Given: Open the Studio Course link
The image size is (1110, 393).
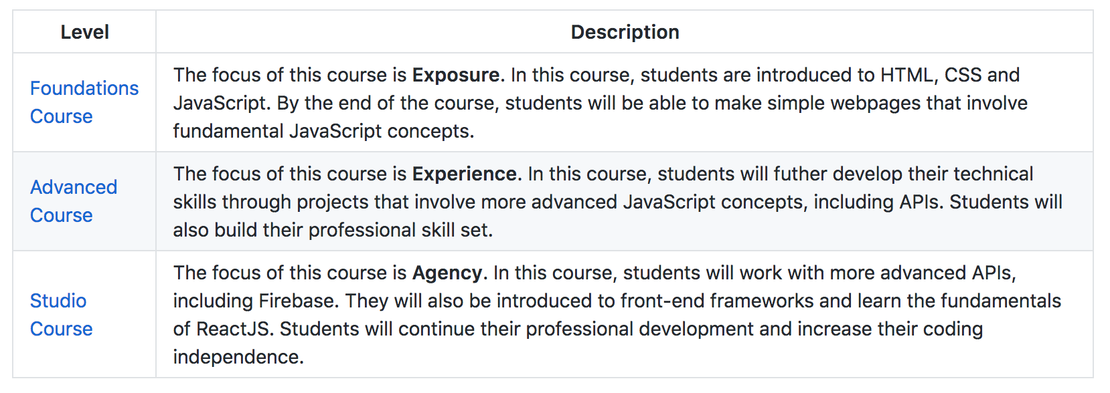Looking at the screenshot, I should [58, 301].
